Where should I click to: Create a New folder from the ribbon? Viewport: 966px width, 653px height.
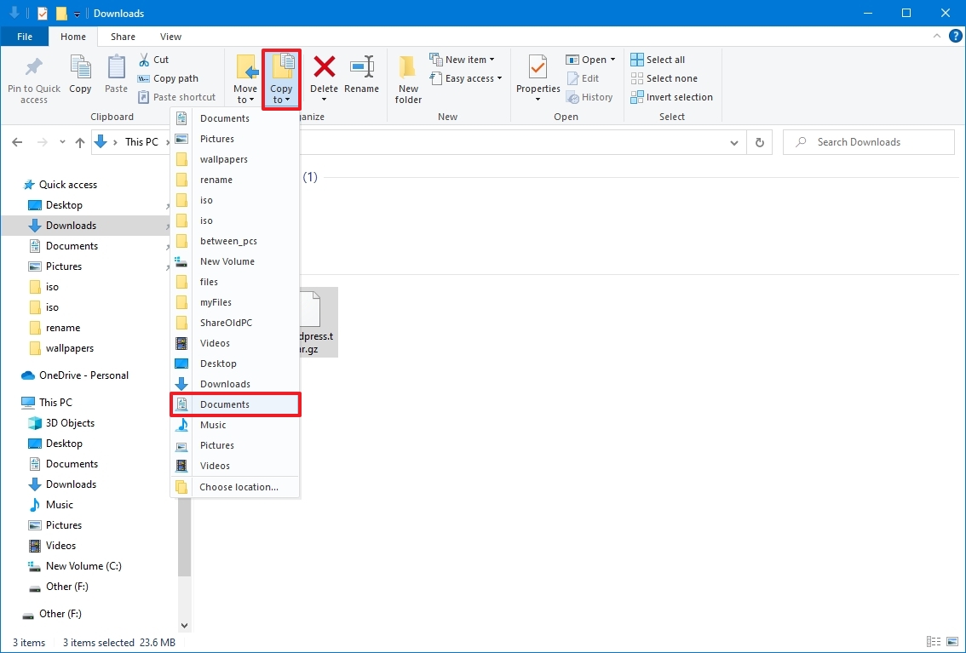click(408, 80)
